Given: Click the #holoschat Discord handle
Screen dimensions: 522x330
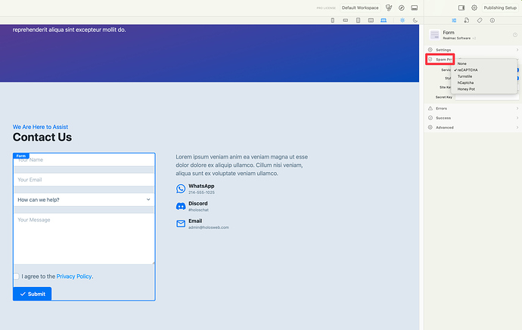Looking at the screenshot, I should point(198,210).
